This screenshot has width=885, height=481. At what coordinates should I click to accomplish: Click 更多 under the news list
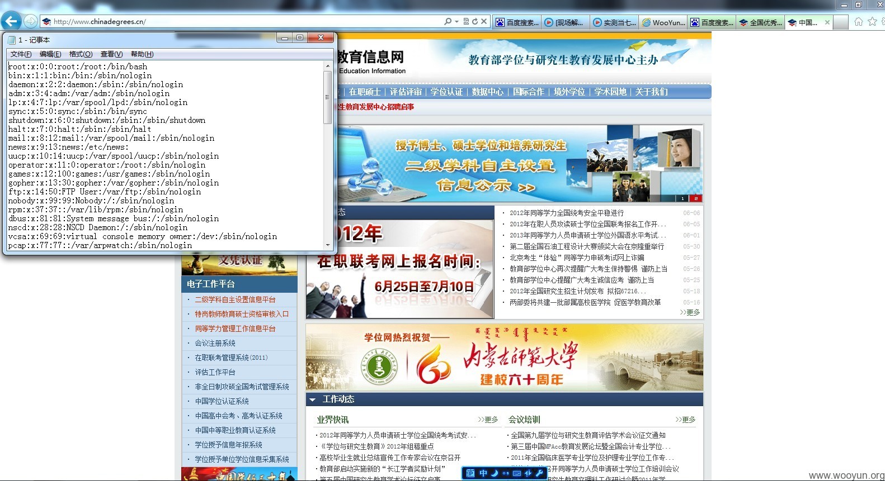[690, 312]
